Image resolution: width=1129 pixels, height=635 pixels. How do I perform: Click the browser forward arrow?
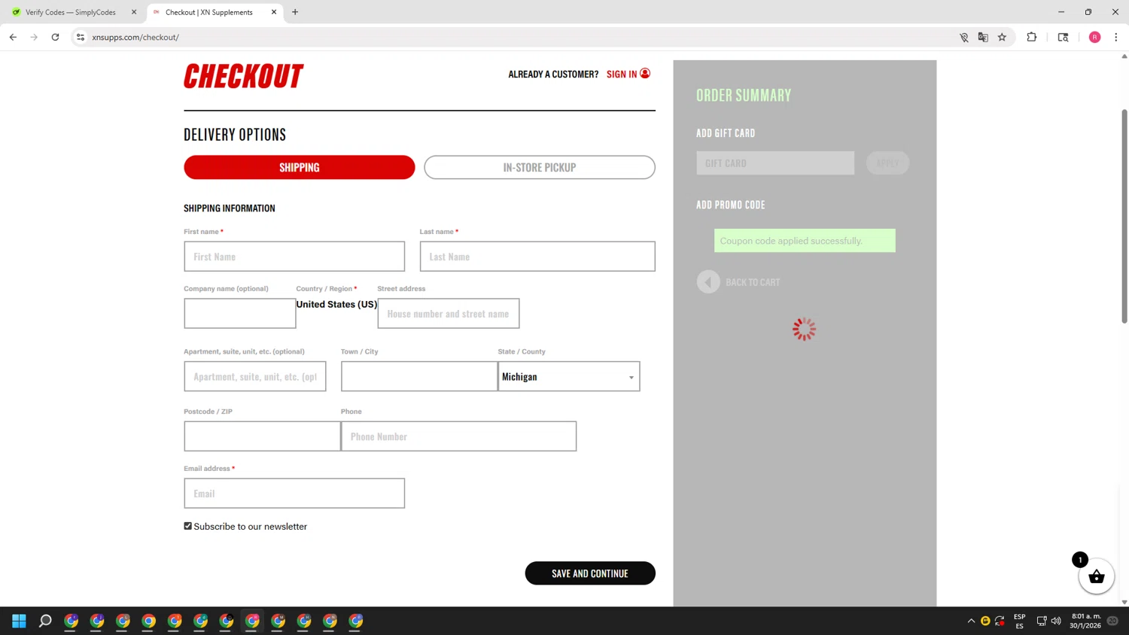[34, 37]
